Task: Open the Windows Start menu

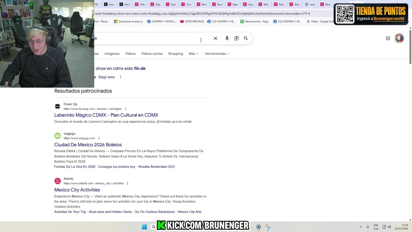Action: 144,227
